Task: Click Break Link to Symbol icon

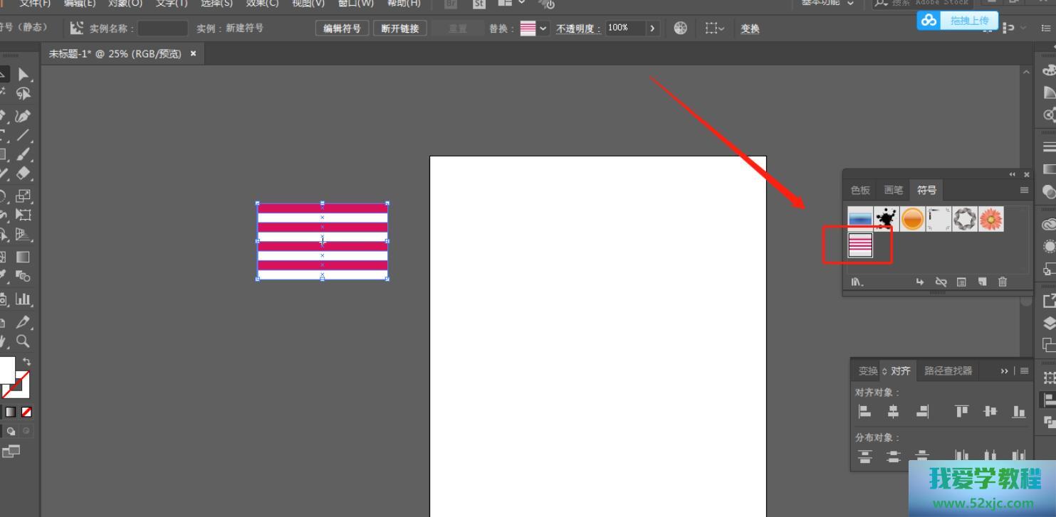Action: point(941,282)
